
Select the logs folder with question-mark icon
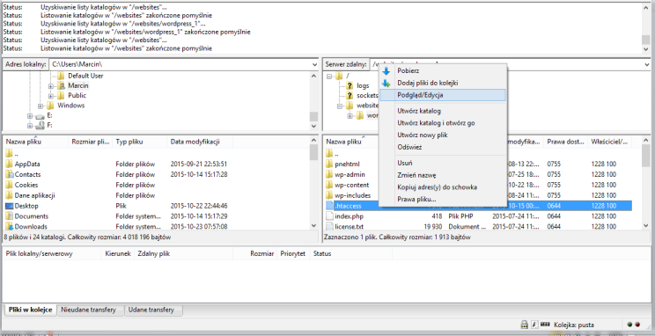tap(350, 85)
